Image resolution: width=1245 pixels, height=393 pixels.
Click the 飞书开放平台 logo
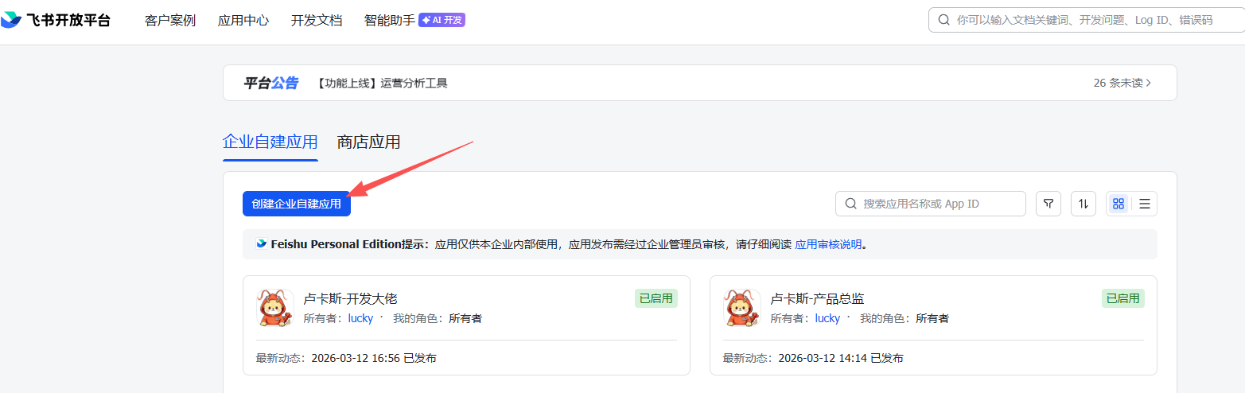click(56, 21)
